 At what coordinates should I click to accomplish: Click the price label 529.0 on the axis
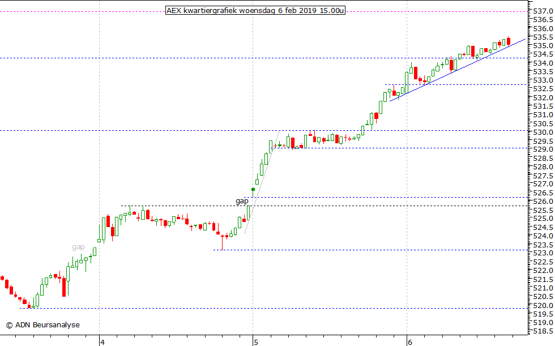(543, 149)
